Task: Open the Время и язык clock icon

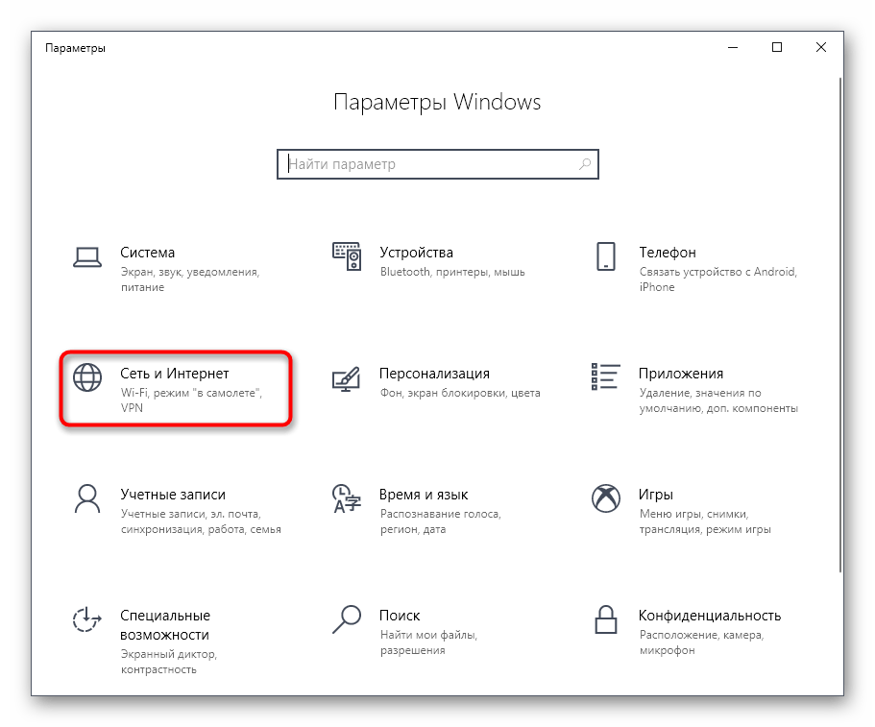Action: (x=347, y=498)
